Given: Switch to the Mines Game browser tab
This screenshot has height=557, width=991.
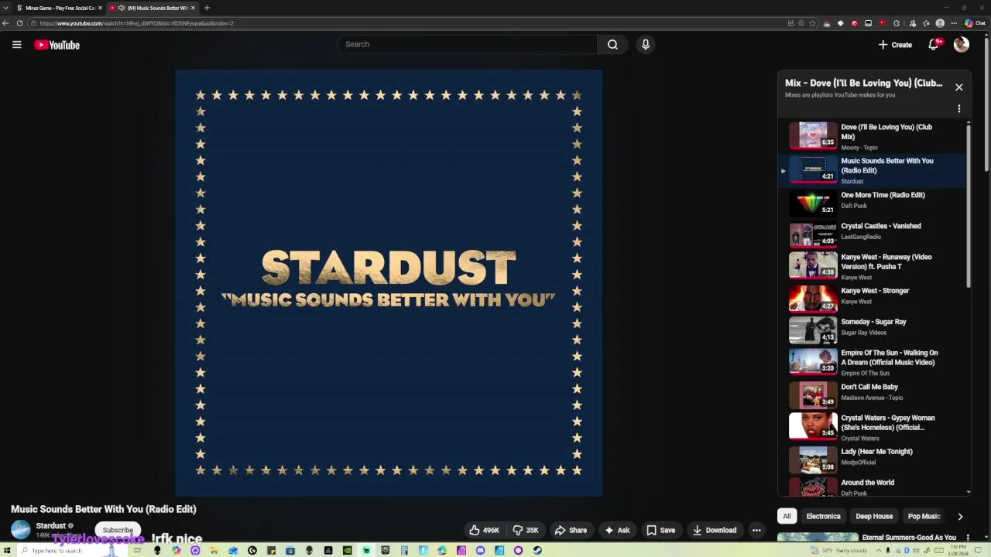Looking at the screenshot, I should point(59,8).
